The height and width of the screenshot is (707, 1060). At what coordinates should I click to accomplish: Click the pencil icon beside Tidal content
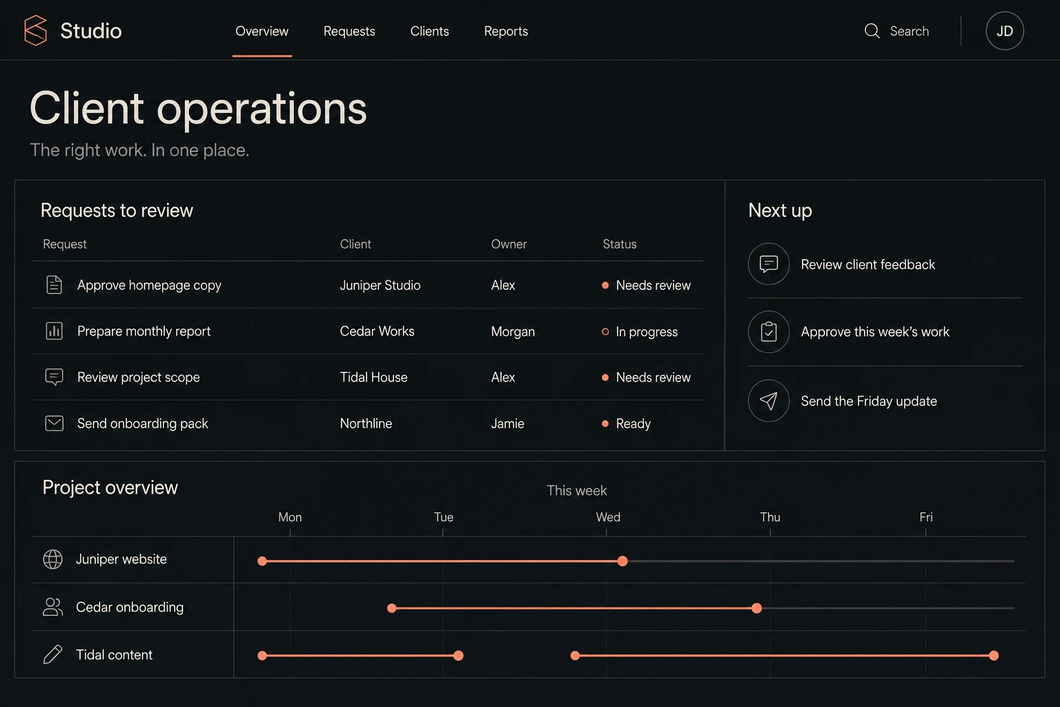pyautogui.click(x=52, y=655)
